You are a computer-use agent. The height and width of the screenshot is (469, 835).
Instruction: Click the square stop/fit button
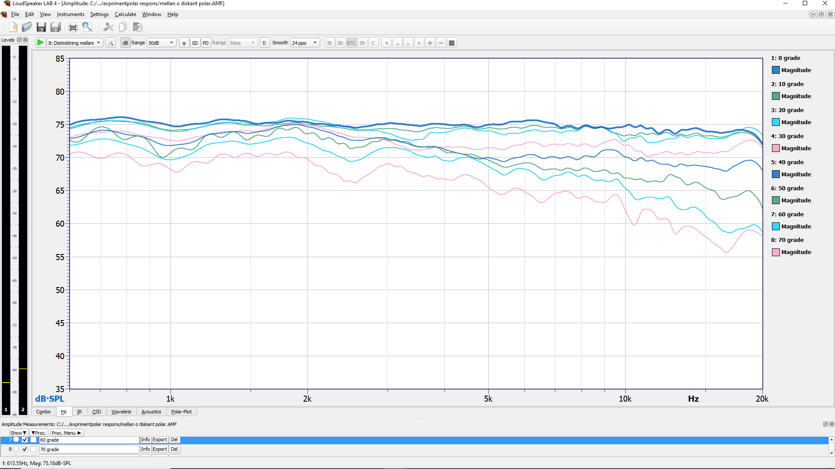[451, 43]
